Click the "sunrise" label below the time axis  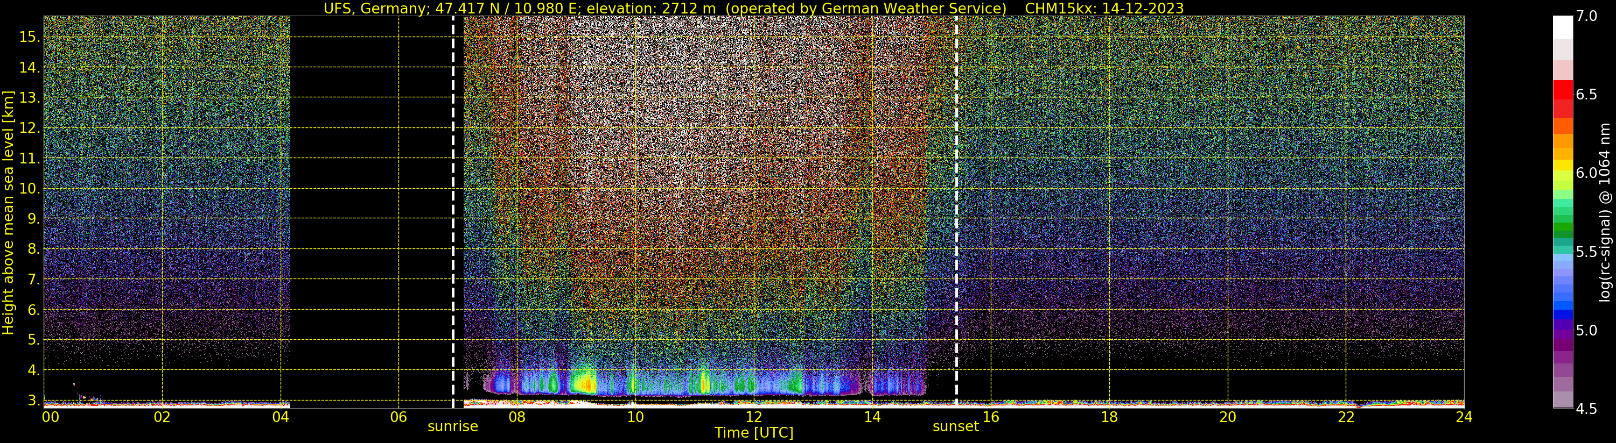(452, 427)
